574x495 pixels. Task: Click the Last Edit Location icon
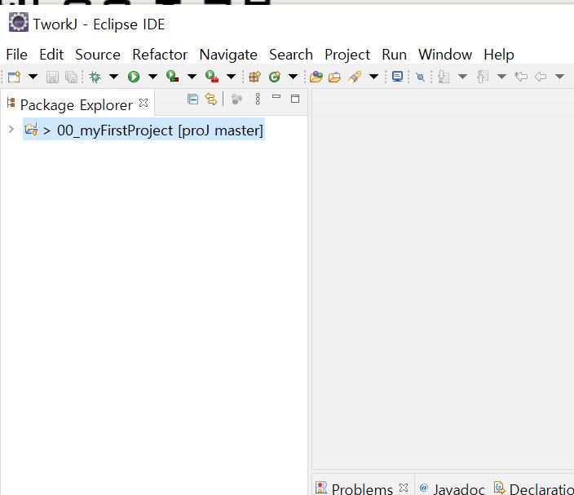pyautogui.click(x=521, y=77)
